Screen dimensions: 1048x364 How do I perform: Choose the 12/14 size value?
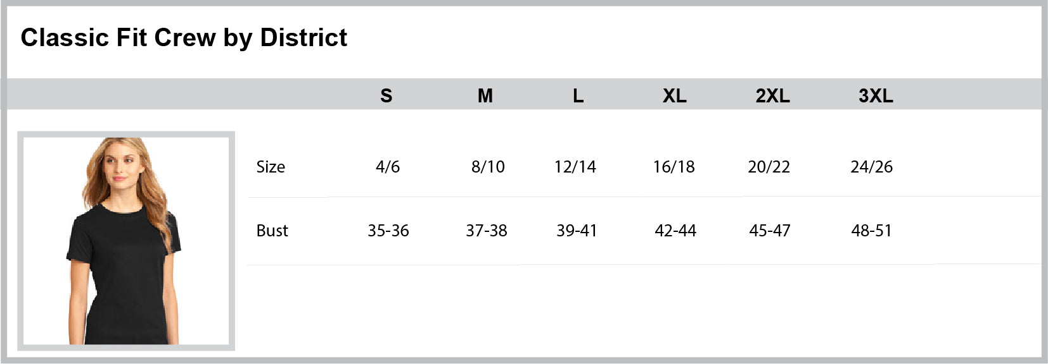point(575,167)
